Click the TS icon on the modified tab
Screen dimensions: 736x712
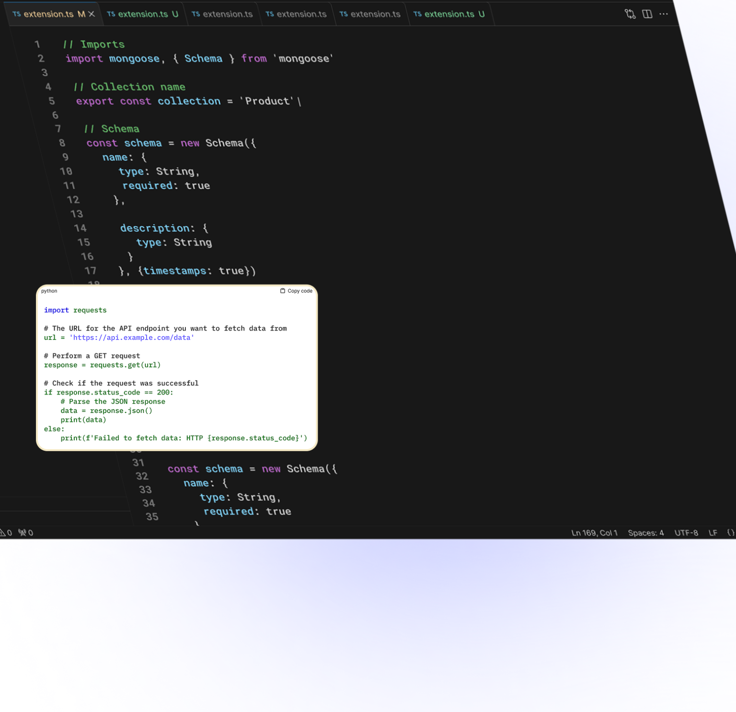pos(17,14)
